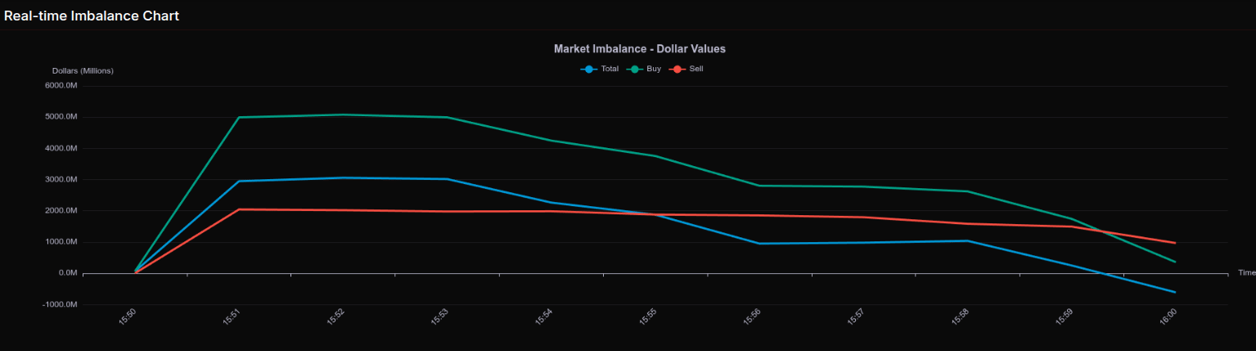Toggle the Sell series legend label

click(x=696, y=70)
